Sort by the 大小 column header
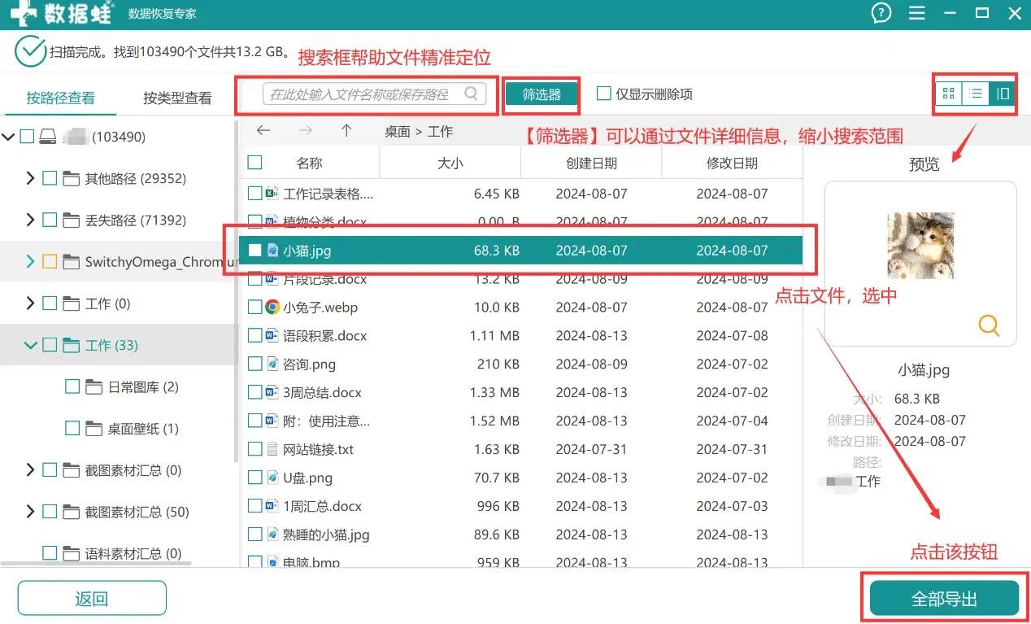The width and height of the screenshot is (1031, 624). pyautogui.click(x=450, y=163)
